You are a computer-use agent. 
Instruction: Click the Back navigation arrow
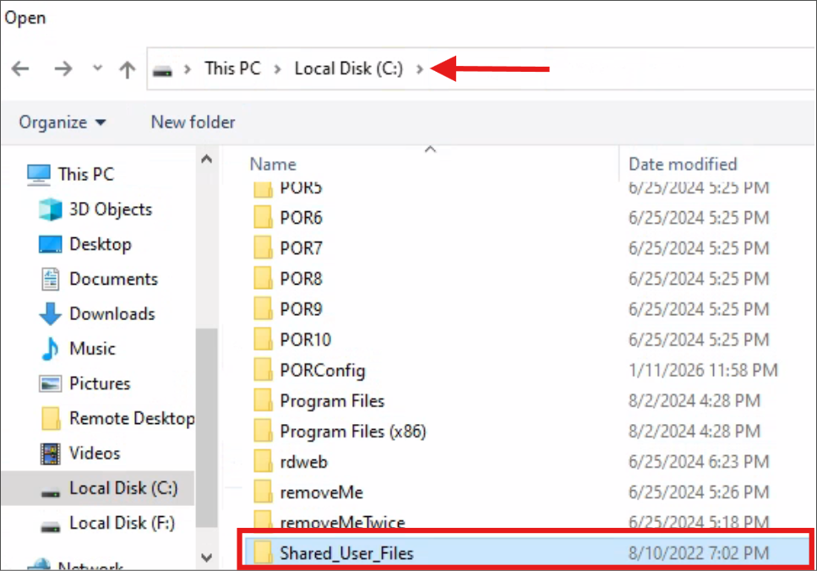(x=20, y=69)
